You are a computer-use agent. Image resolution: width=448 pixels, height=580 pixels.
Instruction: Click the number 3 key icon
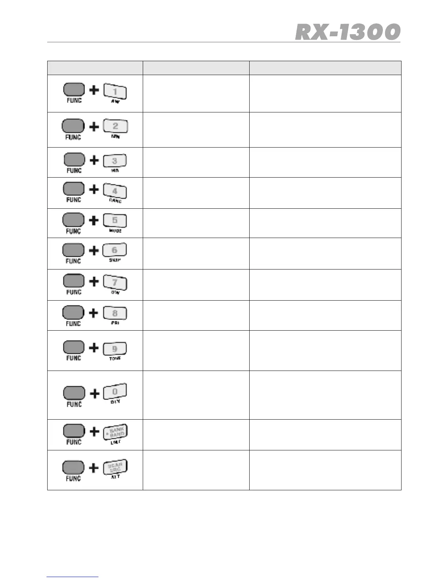click(x=115, y=161)
